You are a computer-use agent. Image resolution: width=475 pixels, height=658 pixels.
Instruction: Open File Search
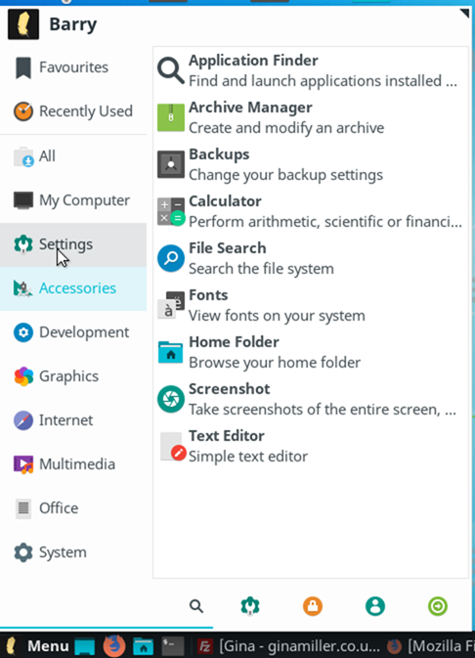click(x=311, y=258)
